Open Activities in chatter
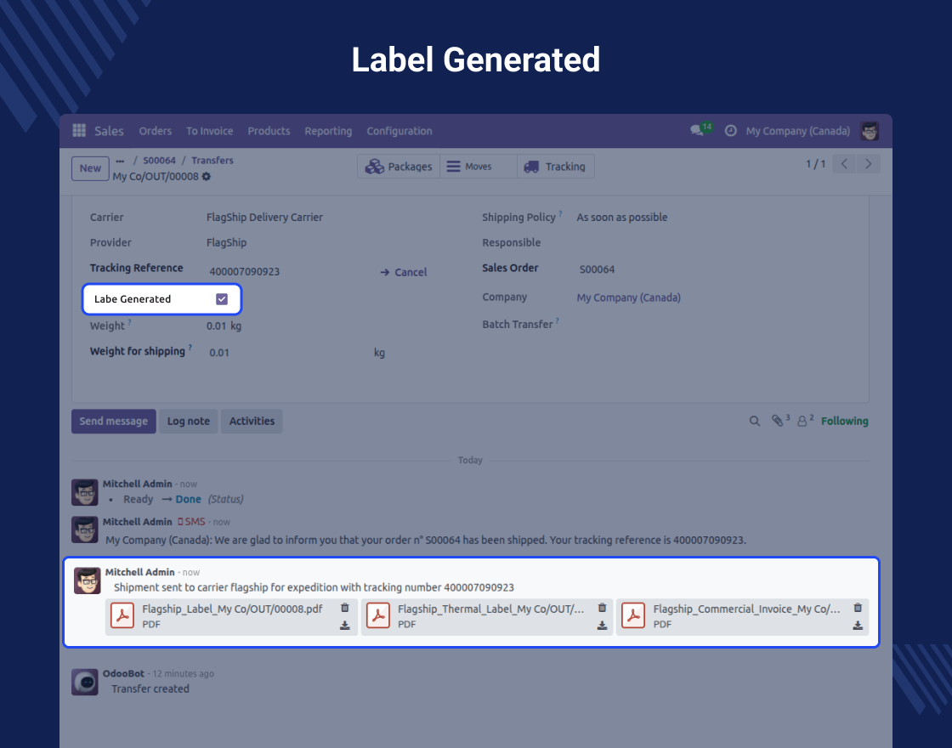 (252, 421)
